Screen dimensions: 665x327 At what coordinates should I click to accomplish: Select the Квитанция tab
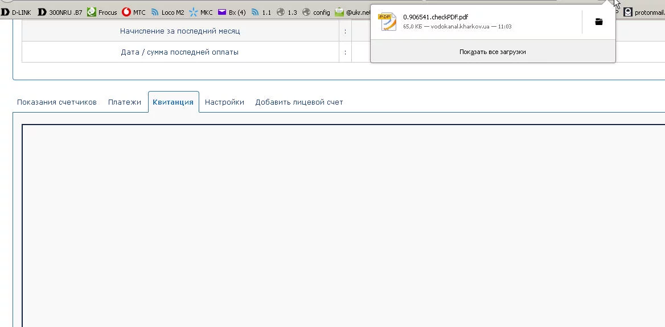click(x=173, y=102)
